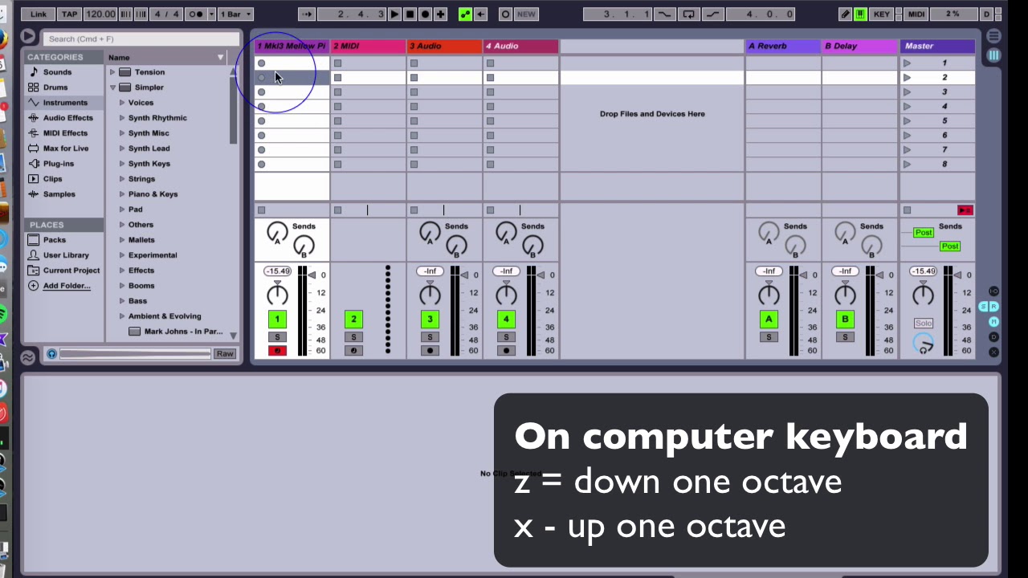Image resolution: width=1028 pixels, height=578 pixels.
Task: Click the Raw preview button
Action: coord(225,354)
